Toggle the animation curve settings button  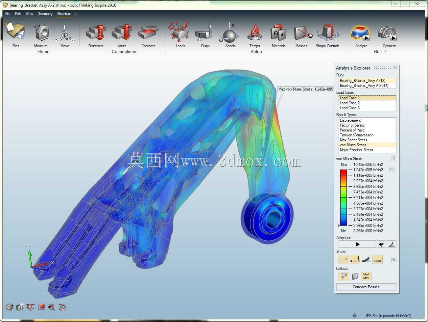(x=392, y=244)
